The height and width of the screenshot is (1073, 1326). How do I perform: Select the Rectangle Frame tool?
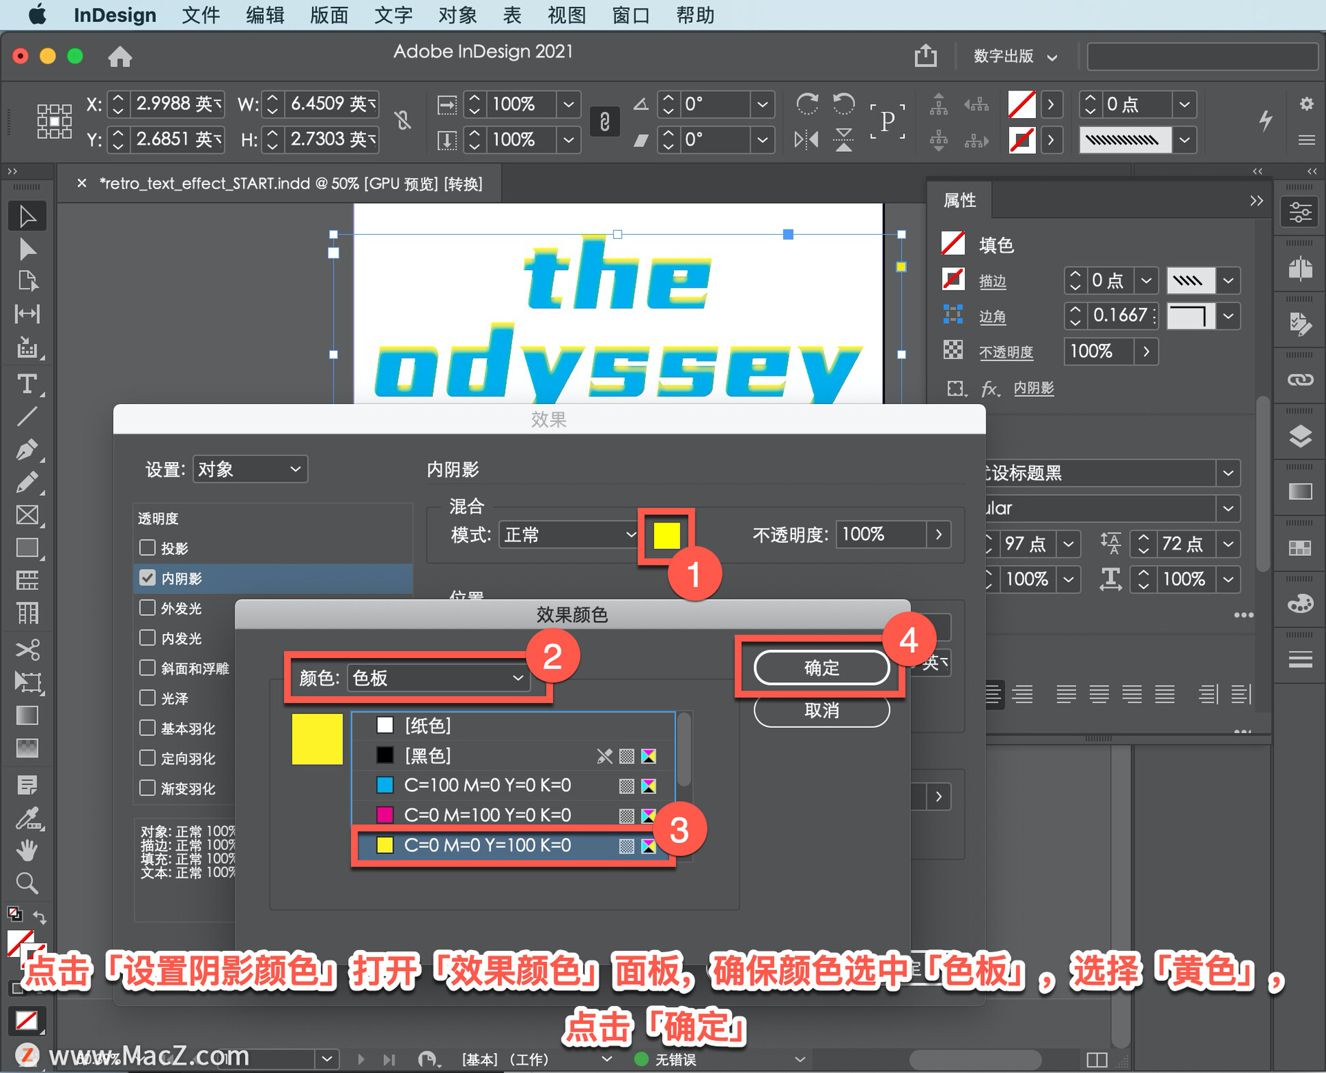click(x=27, y=515)
